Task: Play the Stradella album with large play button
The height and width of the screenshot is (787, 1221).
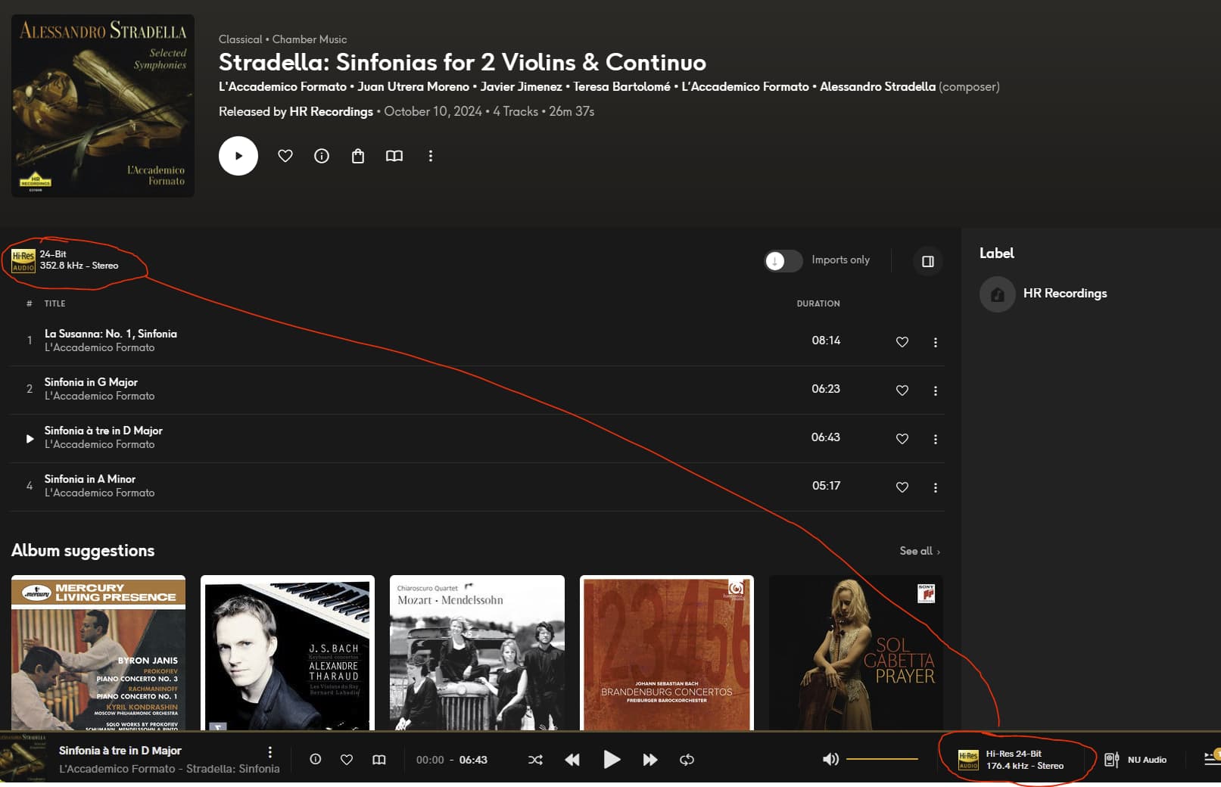Action: [238, 156]
